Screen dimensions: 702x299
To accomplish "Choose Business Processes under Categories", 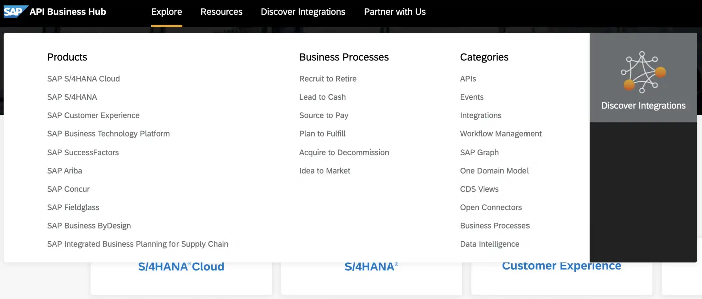I will point(495,226).
